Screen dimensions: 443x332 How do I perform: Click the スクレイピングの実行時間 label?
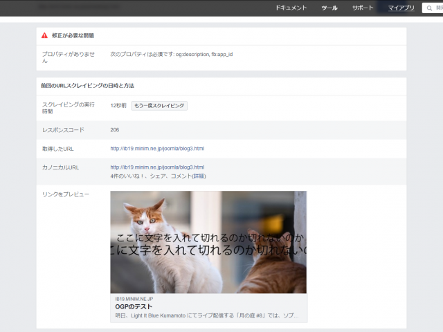tap(69, 108)
